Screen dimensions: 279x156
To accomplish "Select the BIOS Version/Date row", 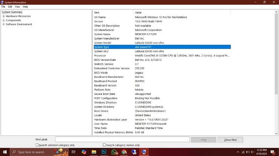I will tap(162, 60).
